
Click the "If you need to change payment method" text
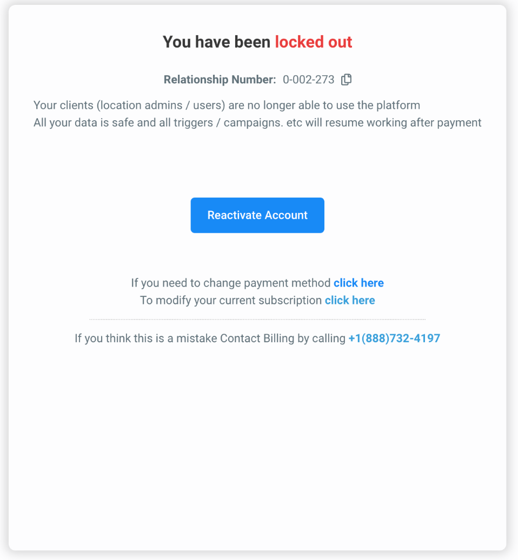coord(230,283)
